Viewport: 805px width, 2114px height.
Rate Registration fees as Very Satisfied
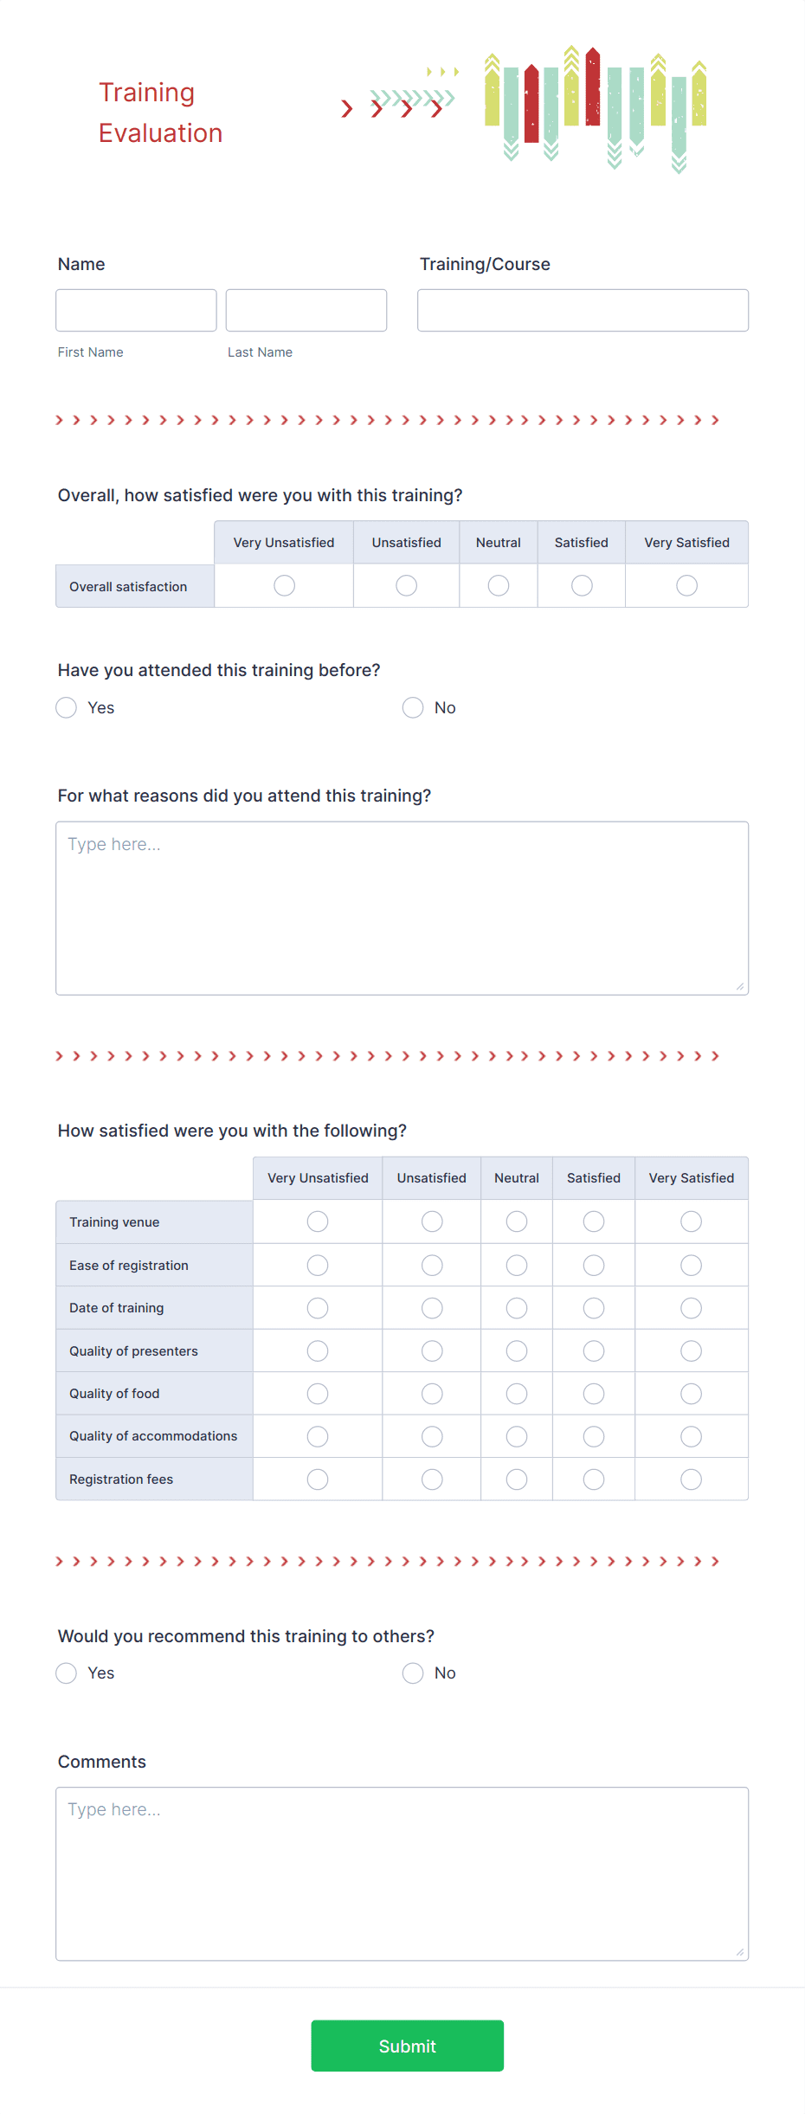point(691,1479)
